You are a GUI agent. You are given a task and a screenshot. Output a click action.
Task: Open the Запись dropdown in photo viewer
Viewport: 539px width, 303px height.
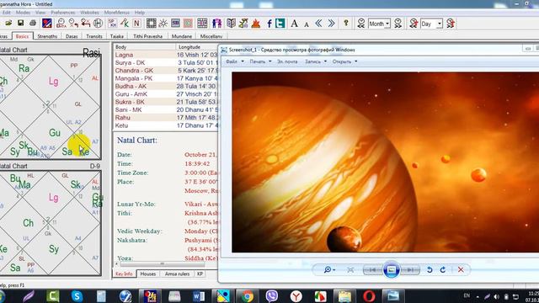coord(316,61)
